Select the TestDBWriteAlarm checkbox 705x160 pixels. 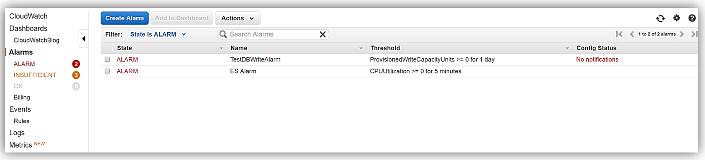click(x=107, y=59)
